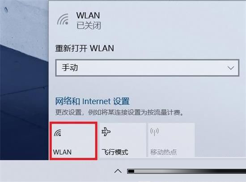Click the 重新打开 WLAN label
The image size is (246, 182).
(85, 48)
